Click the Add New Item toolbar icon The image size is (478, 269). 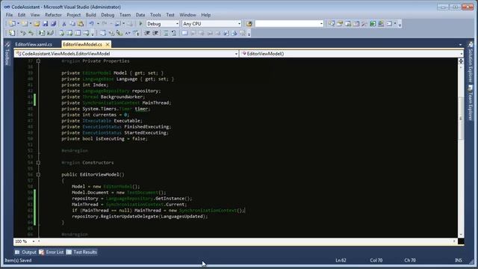point(25,23)
